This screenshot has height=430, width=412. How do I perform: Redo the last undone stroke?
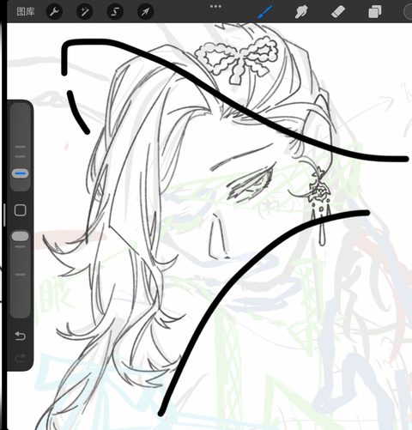coord(21,358)
